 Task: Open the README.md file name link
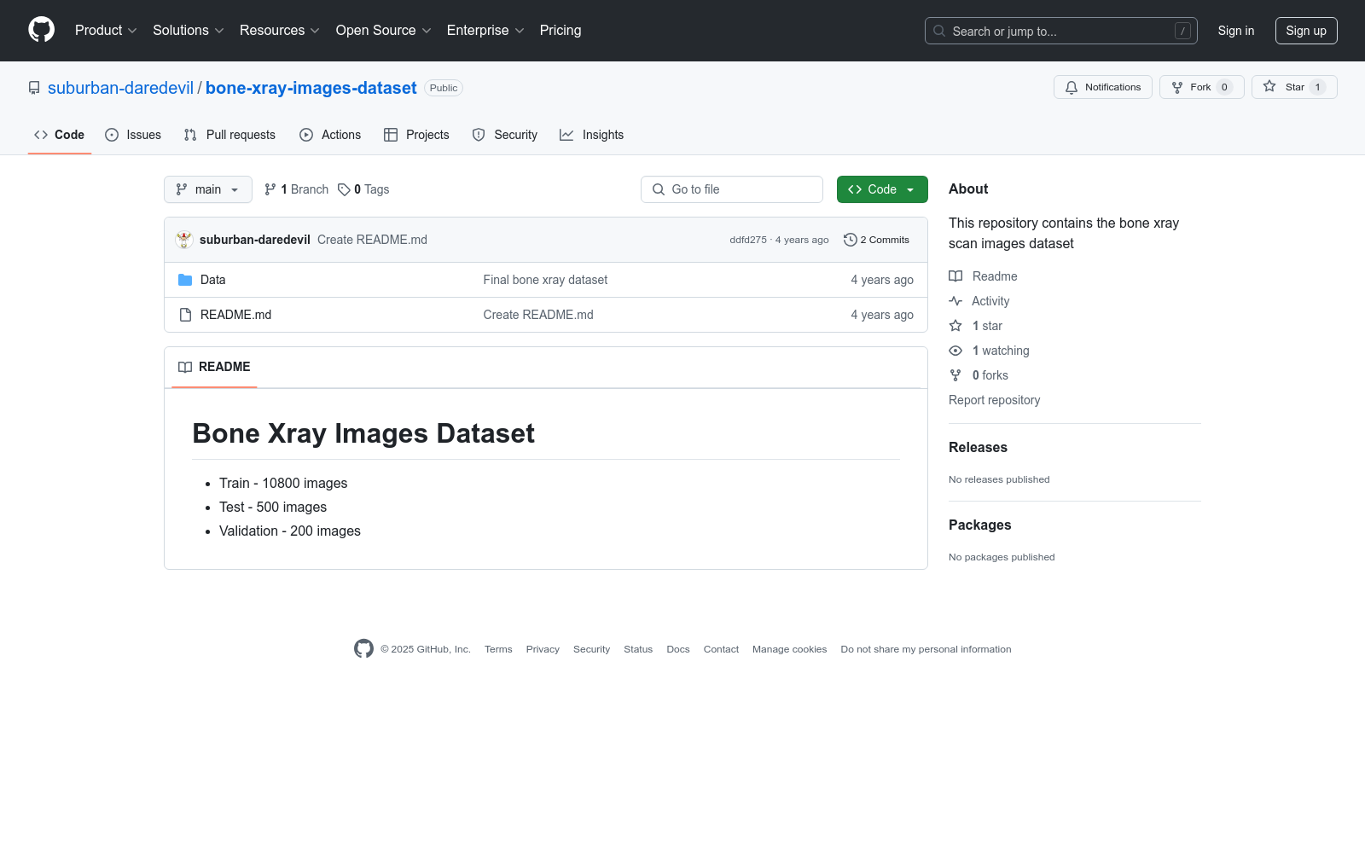click(x=236, y=315)
